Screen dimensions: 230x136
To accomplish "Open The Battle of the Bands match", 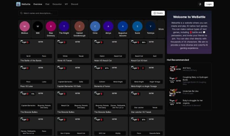I will 36,51.
